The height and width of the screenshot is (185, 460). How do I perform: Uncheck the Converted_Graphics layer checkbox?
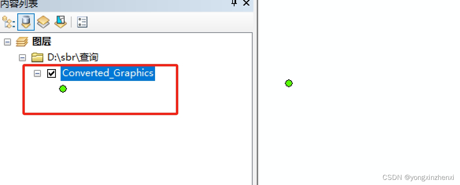click(x=51, y=73)
